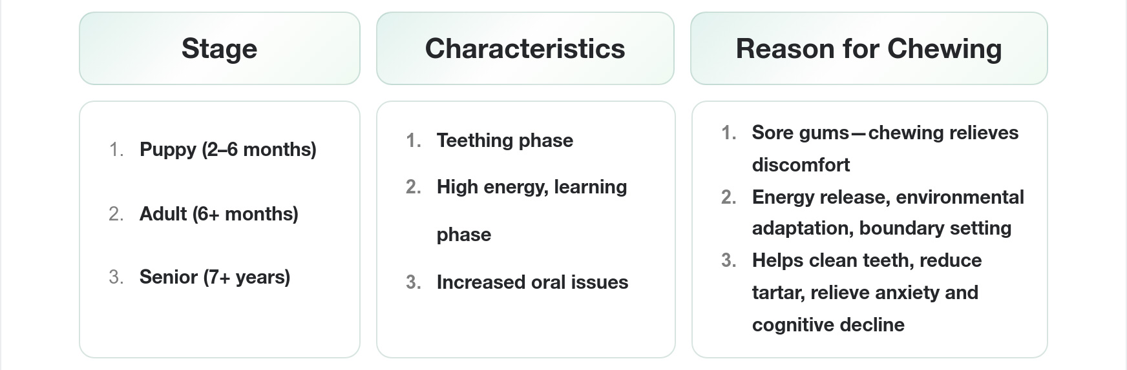The height and width of the screenshot is (370, 1127).
Task: Click "Sore gums—chewing relieves" text line
Action: [885, 133]
